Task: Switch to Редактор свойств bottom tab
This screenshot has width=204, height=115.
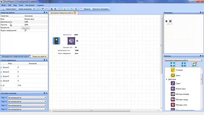Action: [x=39, y=57]
